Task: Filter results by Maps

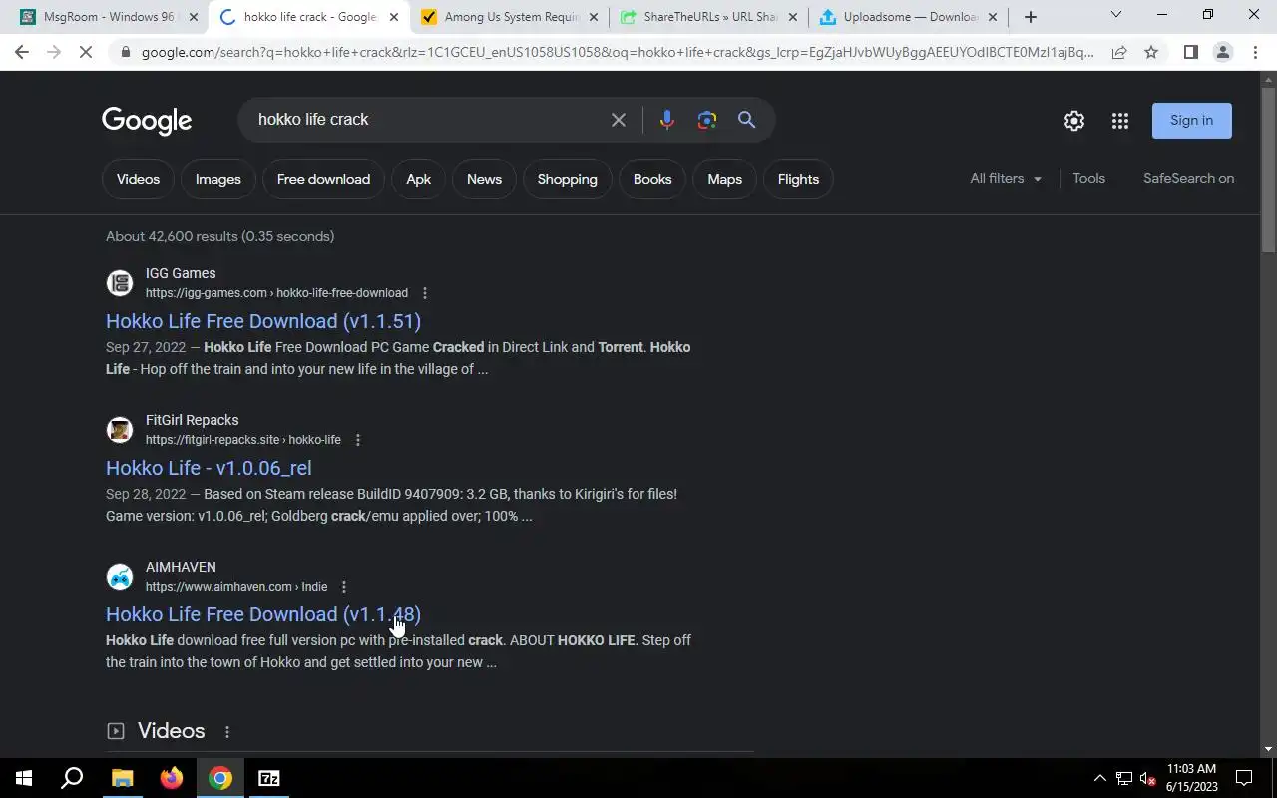Action: [724, 180]
